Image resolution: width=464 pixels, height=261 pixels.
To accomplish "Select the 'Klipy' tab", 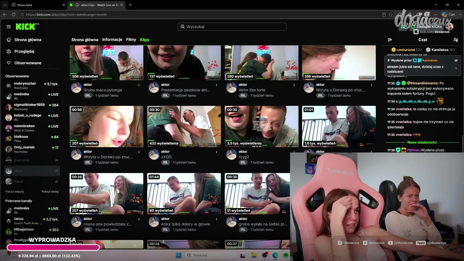I will pyautogui.click(x=145, y=40).
